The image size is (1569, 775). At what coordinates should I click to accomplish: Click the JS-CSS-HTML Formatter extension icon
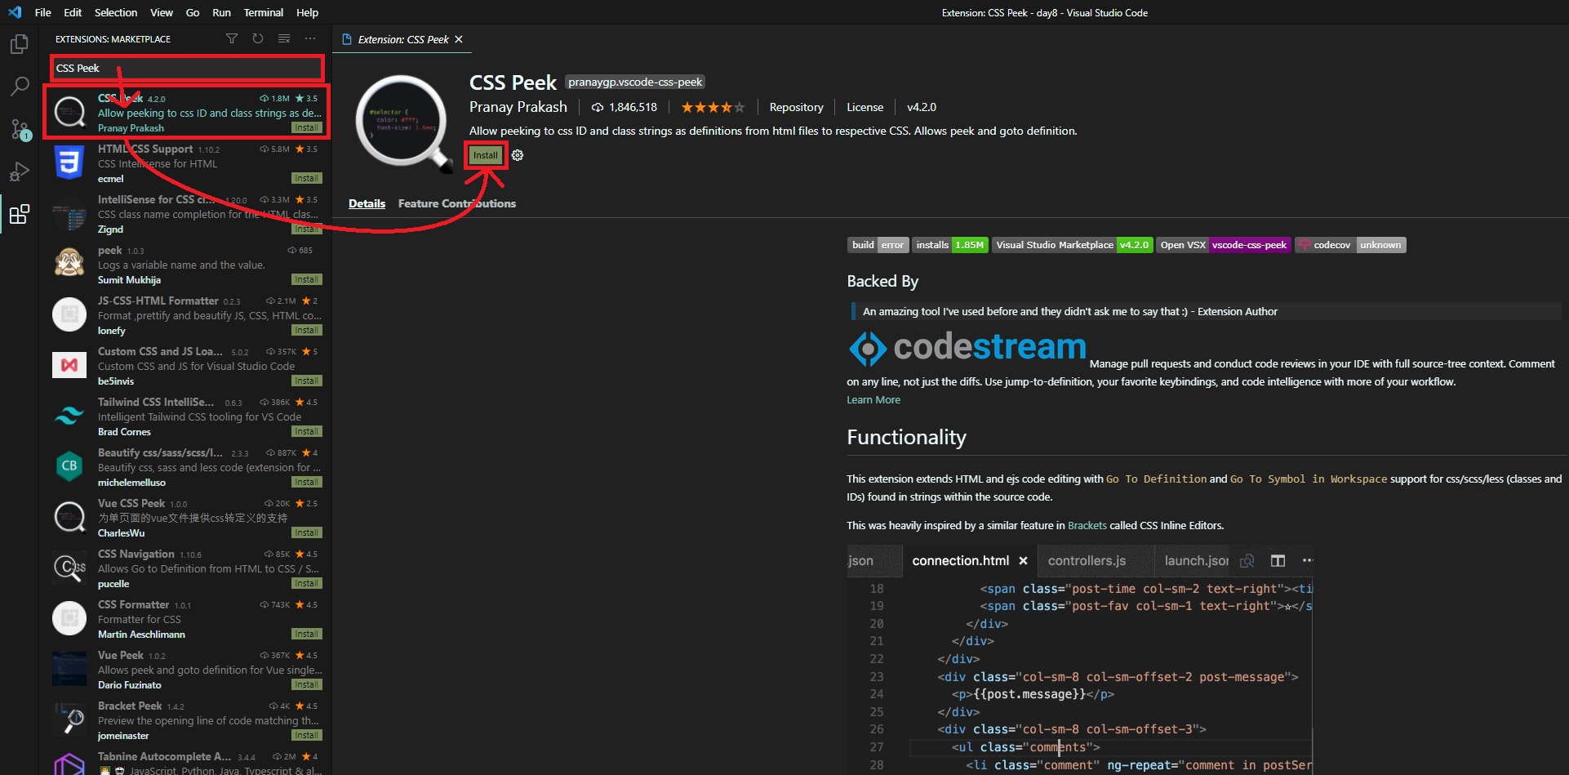69,314
